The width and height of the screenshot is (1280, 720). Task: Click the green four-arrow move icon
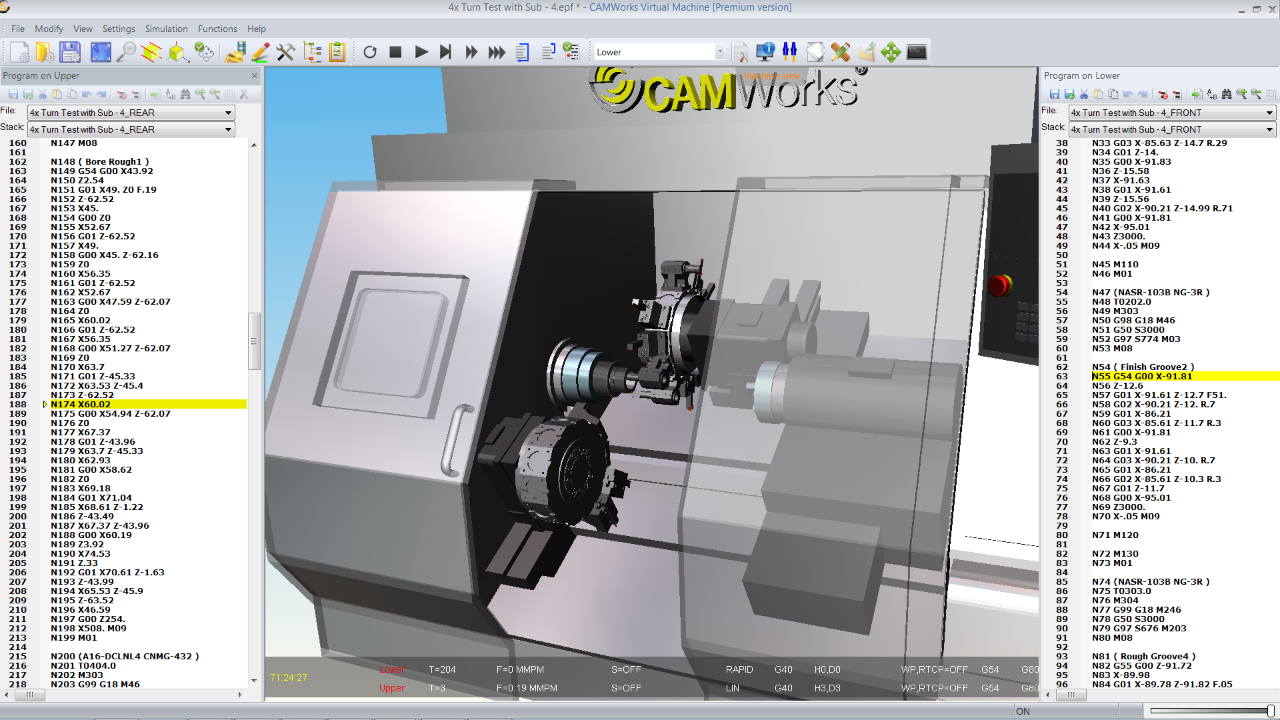pos(891,52)
